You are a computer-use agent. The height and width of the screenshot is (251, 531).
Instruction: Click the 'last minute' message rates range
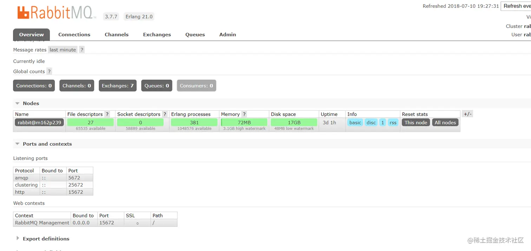click(63, 50)
